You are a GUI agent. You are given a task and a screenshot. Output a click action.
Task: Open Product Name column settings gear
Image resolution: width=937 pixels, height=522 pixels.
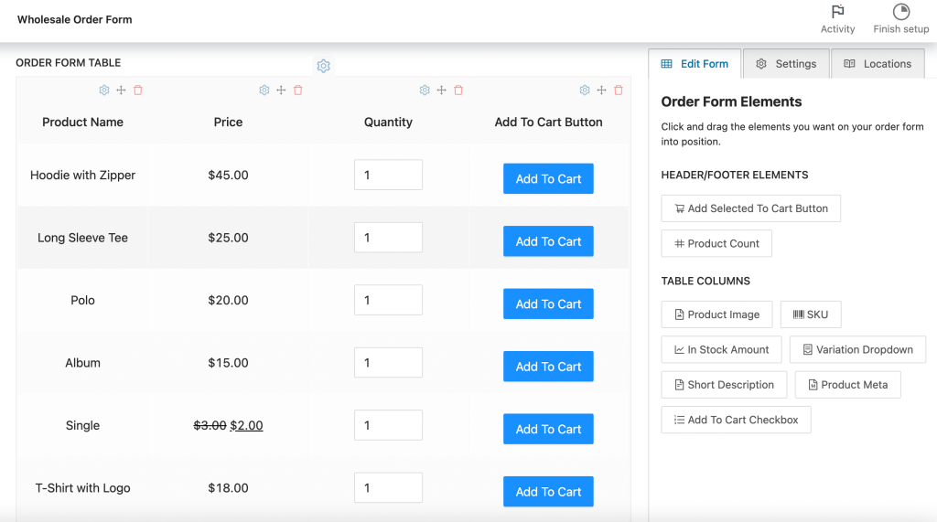pyautogui.click(x=104, y=91)
